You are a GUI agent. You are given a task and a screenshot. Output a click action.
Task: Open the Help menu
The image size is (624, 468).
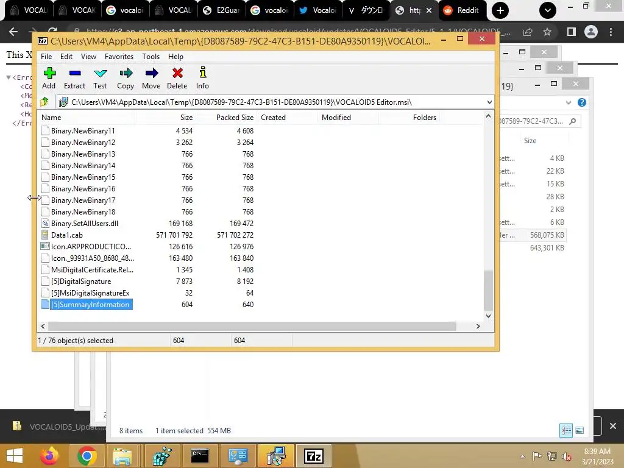coord(175,57)
